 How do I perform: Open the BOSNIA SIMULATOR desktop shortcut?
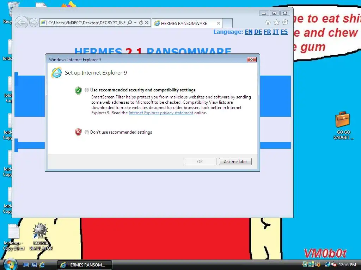click(x=41, y=237)
